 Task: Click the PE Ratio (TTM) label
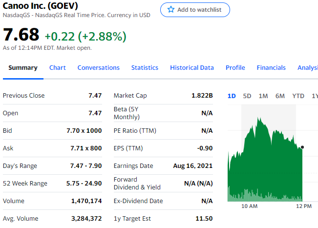point(135,130)
